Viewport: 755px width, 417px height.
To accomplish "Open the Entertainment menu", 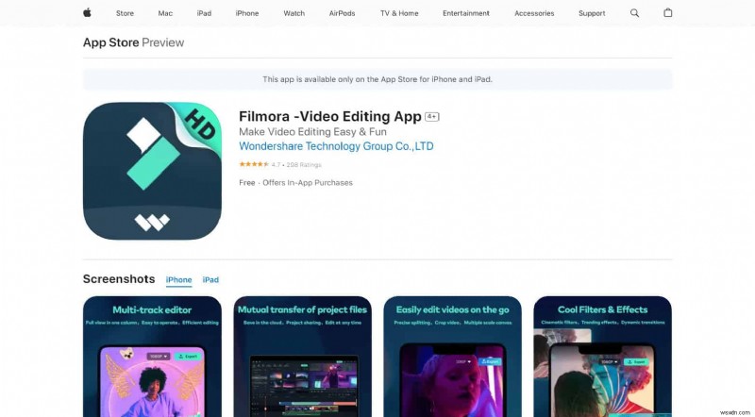I will pos(466,13).
